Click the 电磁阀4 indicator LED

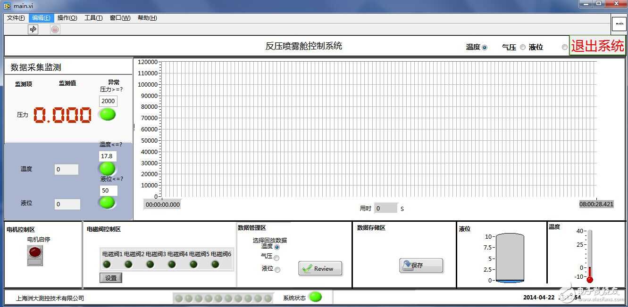172,264
